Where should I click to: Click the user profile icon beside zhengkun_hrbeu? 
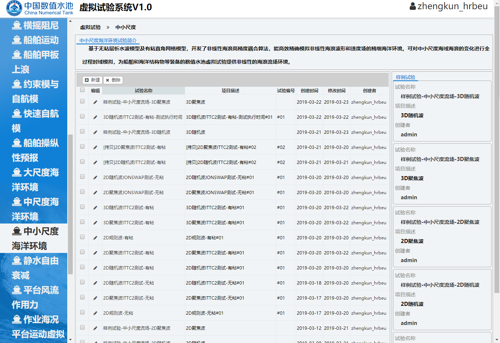[413, 6]
